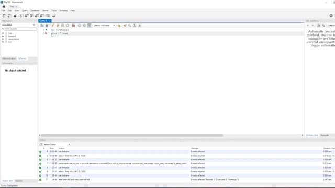Go to the Home screen tab
The image size is (335, 188).
[4, 6]
